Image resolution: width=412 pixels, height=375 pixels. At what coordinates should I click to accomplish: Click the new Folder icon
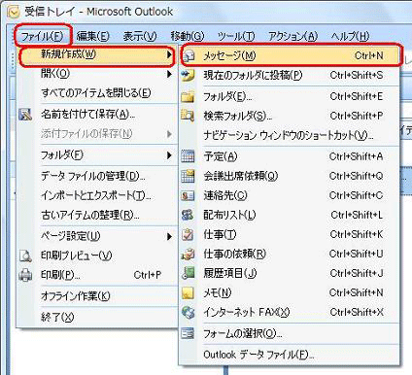[x=188, y=96]
